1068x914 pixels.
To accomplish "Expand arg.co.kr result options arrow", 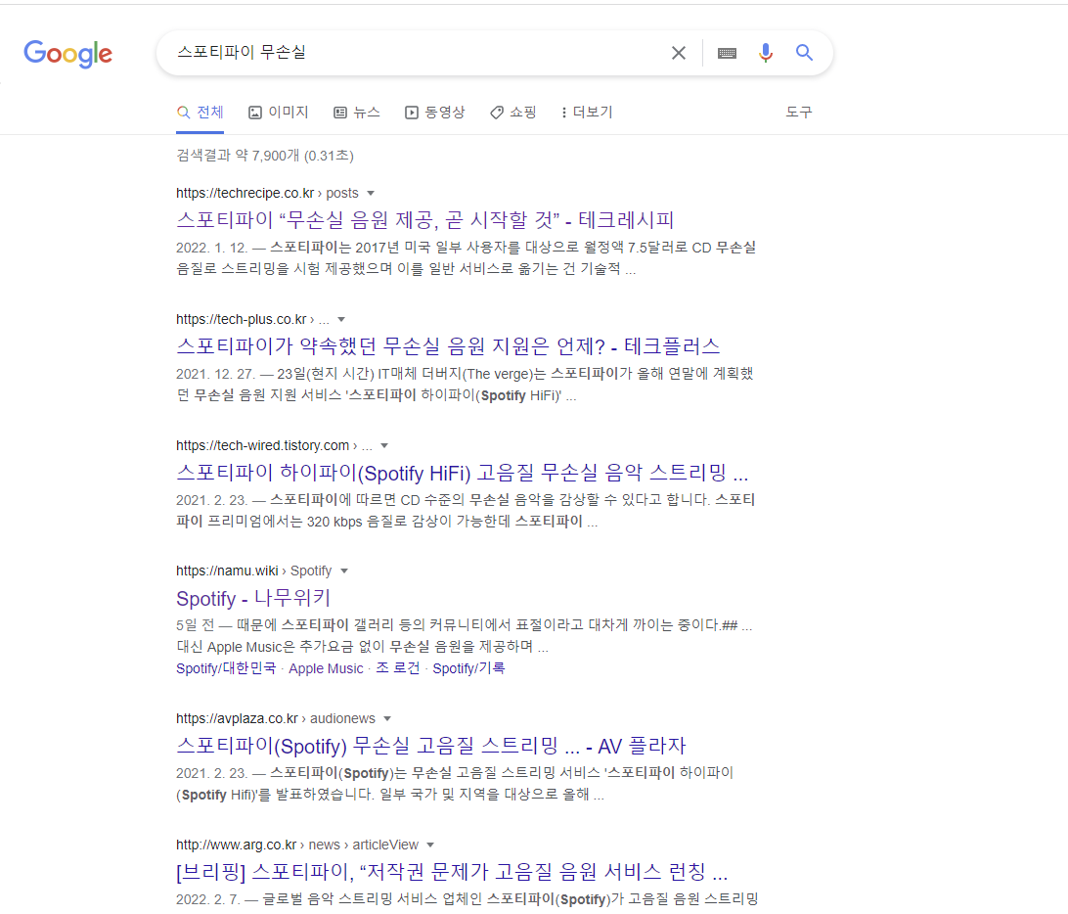I will pos(430,845).
